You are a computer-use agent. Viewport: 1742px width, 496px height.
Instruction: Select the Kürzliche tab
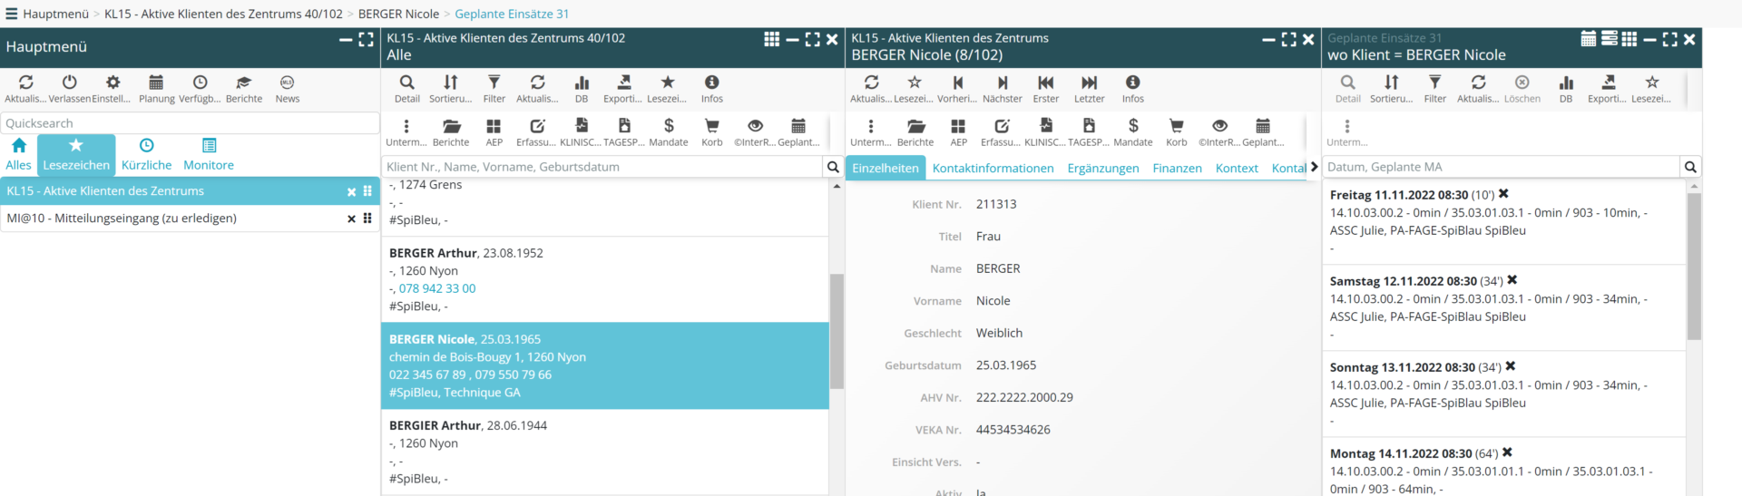[146, 154]
